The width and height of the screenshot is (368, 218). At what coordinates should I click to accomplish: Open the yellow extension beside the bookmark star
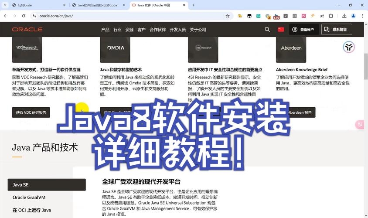click(240, 16)
